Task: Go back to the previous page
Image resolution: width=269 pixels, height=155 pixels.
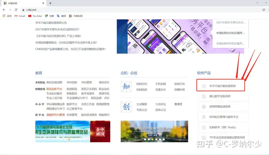Action: 4,10
